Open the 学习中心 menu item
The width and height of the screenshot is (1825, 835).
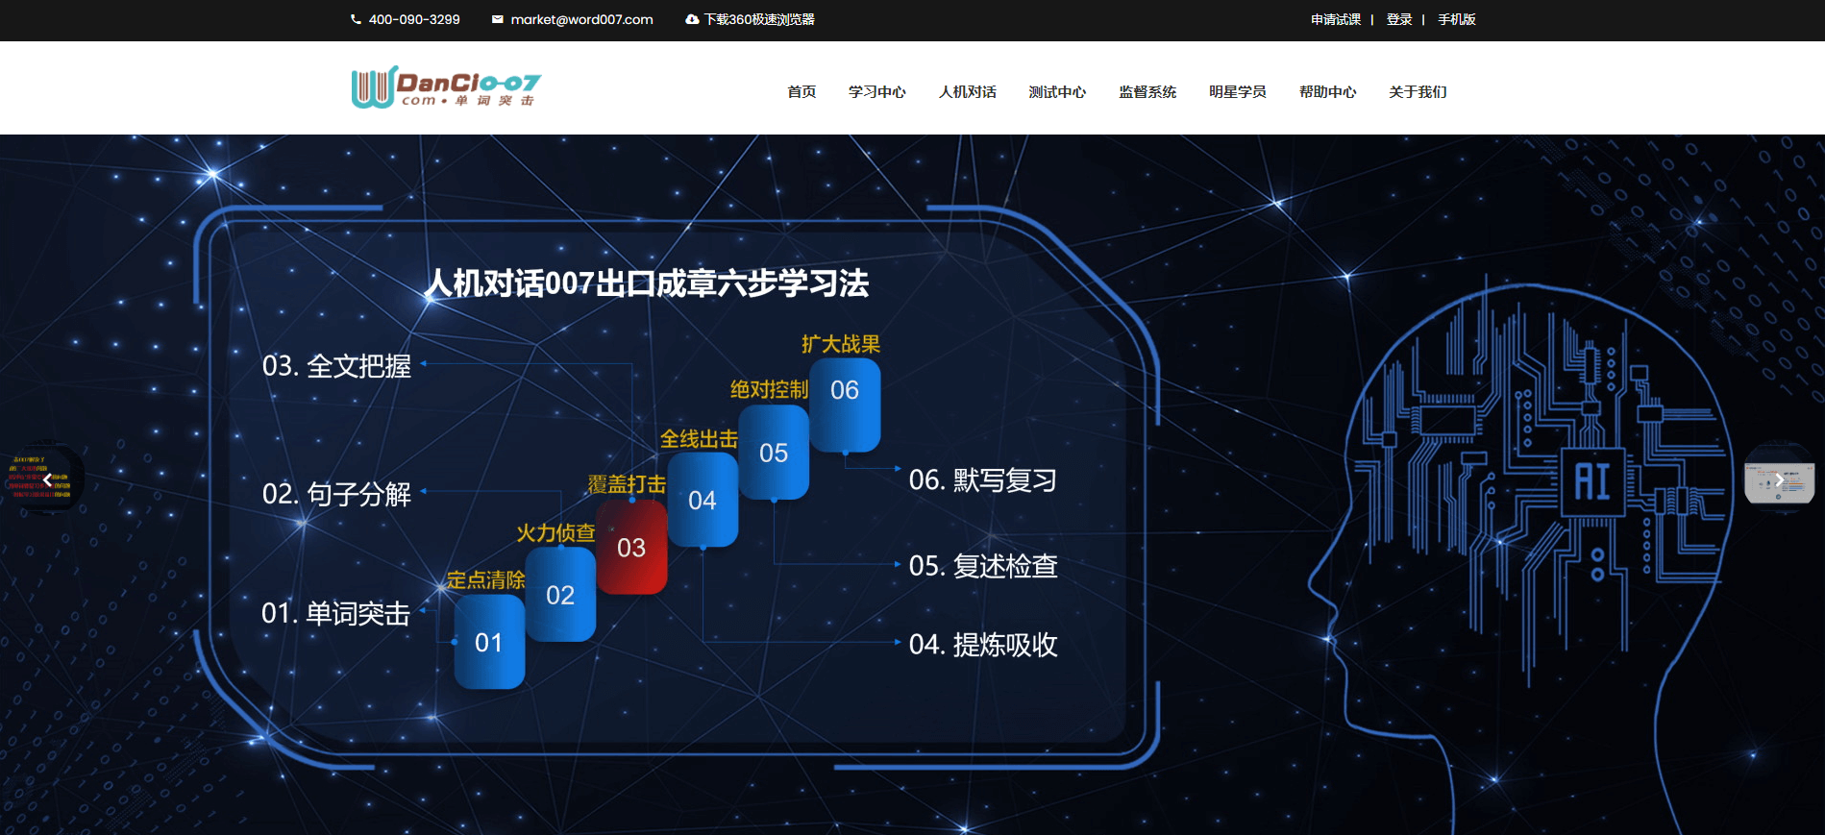[x=877, y=92]
